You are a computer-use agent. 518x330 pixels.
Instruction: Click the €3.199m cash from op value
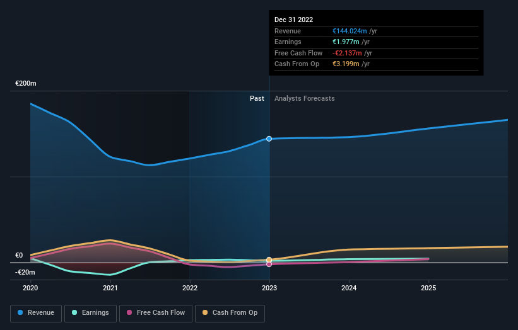coord(346,64)
